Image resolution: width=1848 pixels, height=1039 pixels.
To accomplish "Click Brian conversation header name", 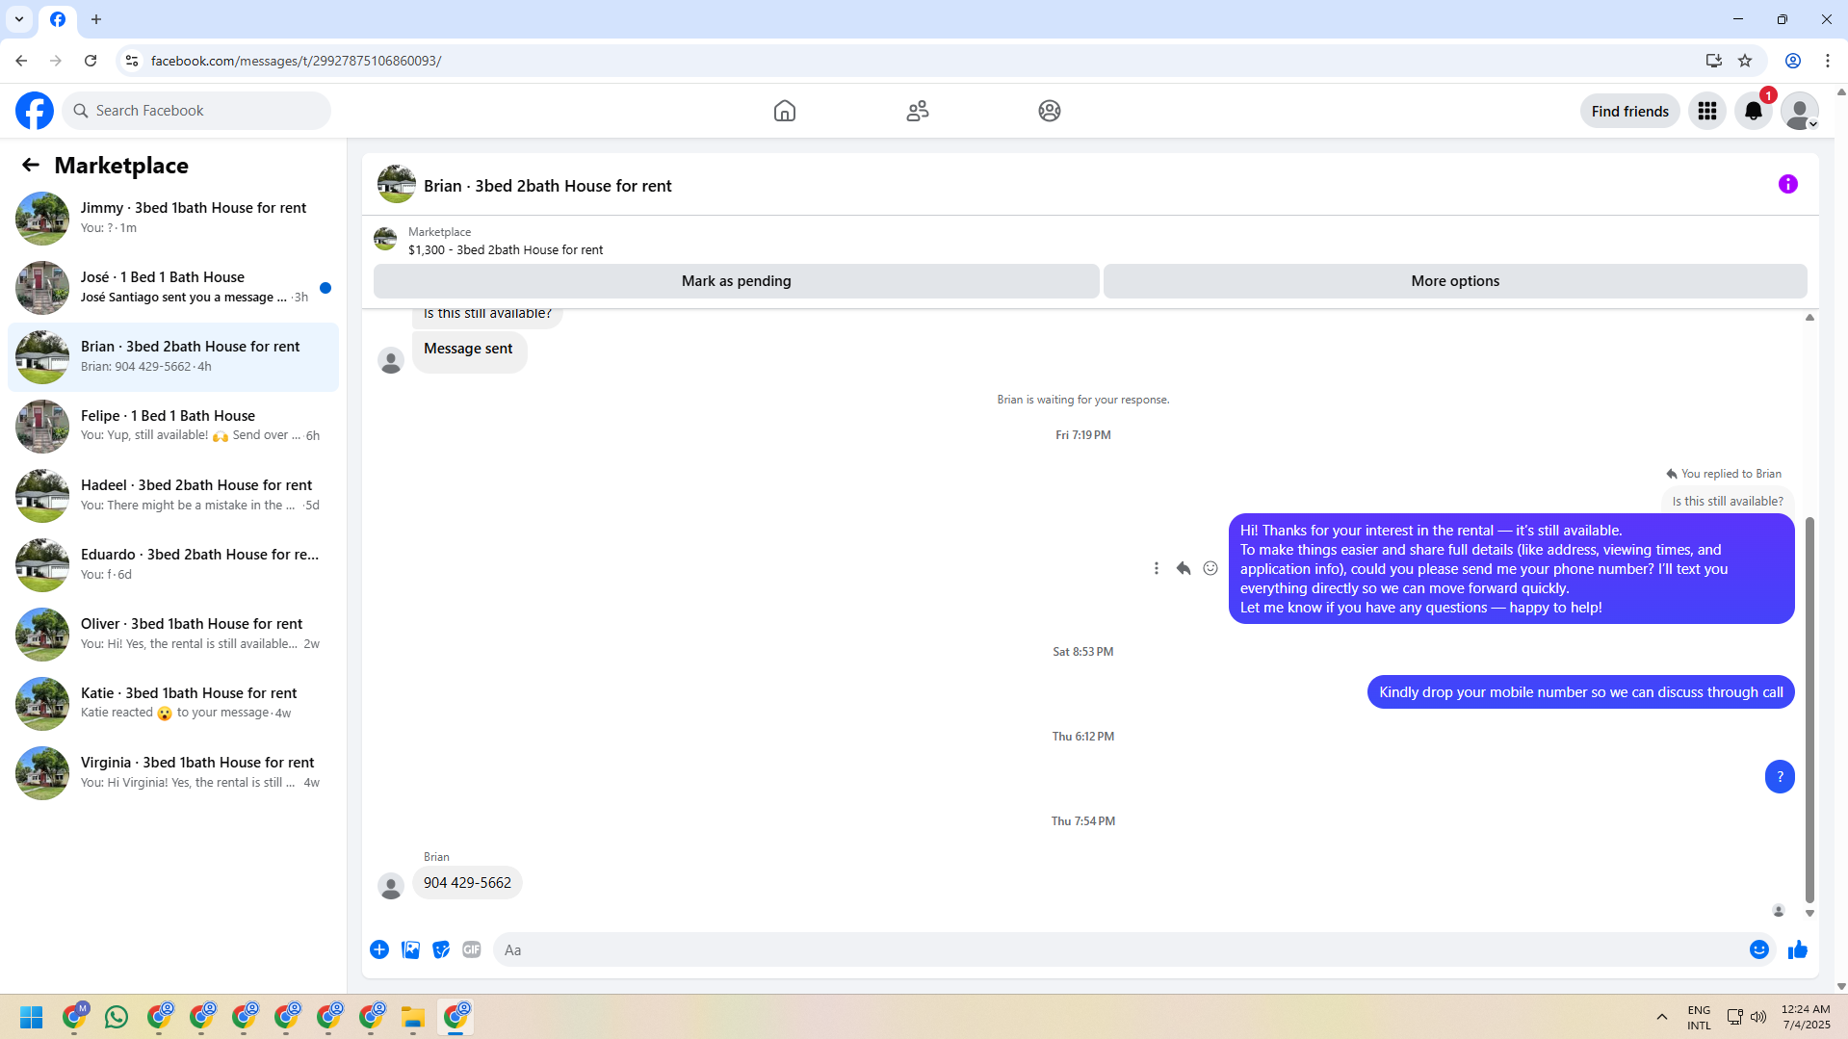I will pos(547,186).
